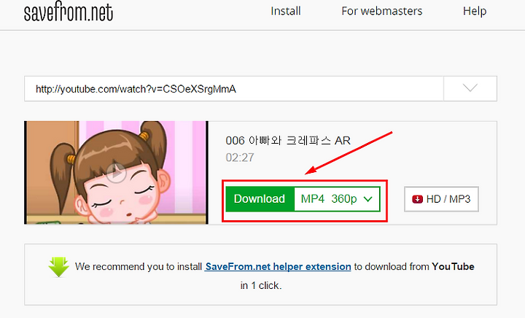Click the bold YouTube text in recommendation

[x=453, y=266]
